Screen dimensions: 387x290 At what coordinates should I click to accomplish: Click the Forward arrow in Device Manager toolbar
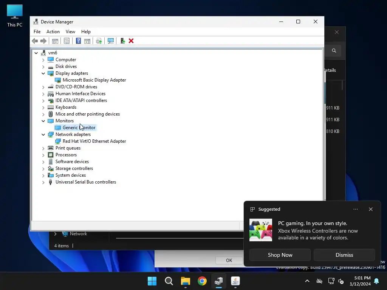tap(43, 41)
